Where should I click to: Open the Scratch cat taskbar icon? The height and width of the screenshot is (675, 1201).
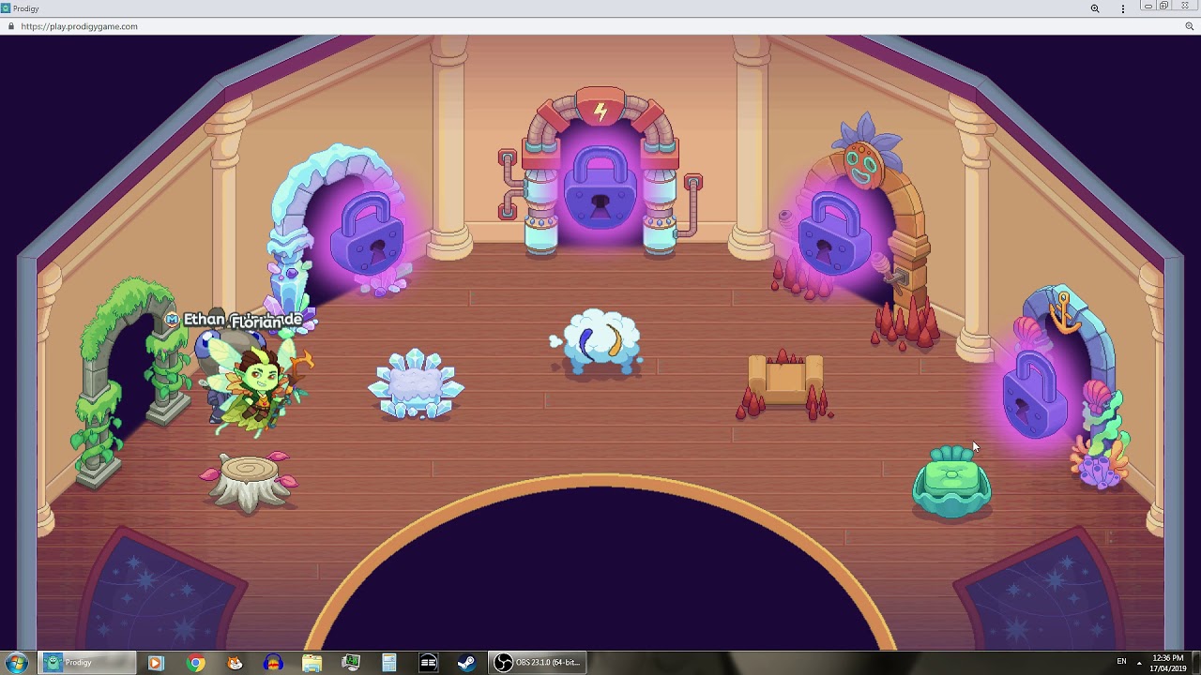(235, 663)
